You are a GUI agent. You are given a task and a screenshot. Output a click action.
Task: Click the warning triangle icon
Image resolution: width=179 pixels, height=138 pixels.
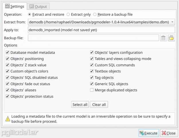coord(8,119)
